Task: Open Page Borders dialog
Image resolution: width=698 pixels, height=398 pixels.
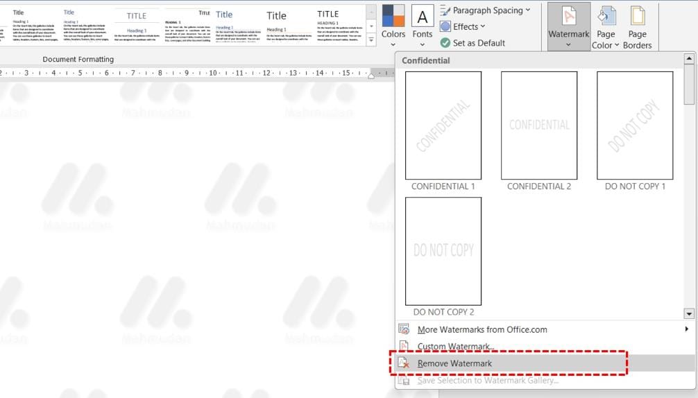Action: pos(637,28)
